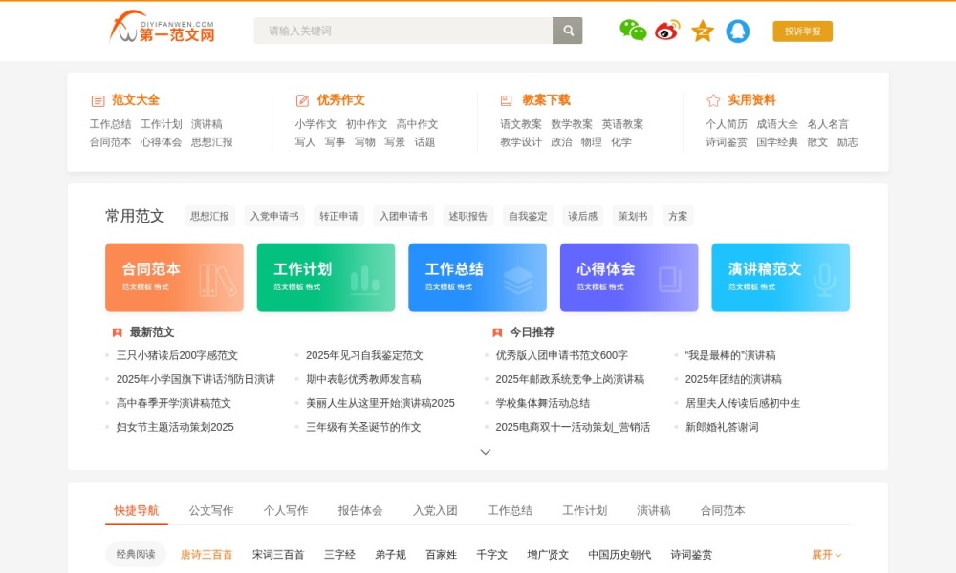This screenshot has height=573, width=956.
Task: Expand the 展开 section at bottom right
Action: (824, 554)
